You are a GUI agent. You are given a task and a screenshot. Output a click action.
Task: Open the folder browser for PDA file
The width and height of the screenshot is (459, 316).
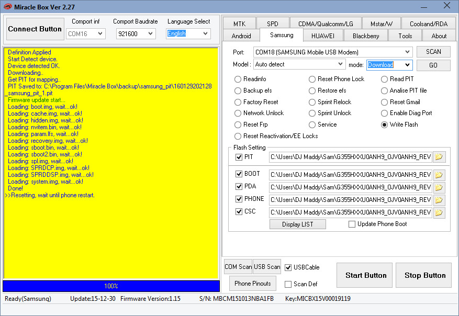(439, 187)
